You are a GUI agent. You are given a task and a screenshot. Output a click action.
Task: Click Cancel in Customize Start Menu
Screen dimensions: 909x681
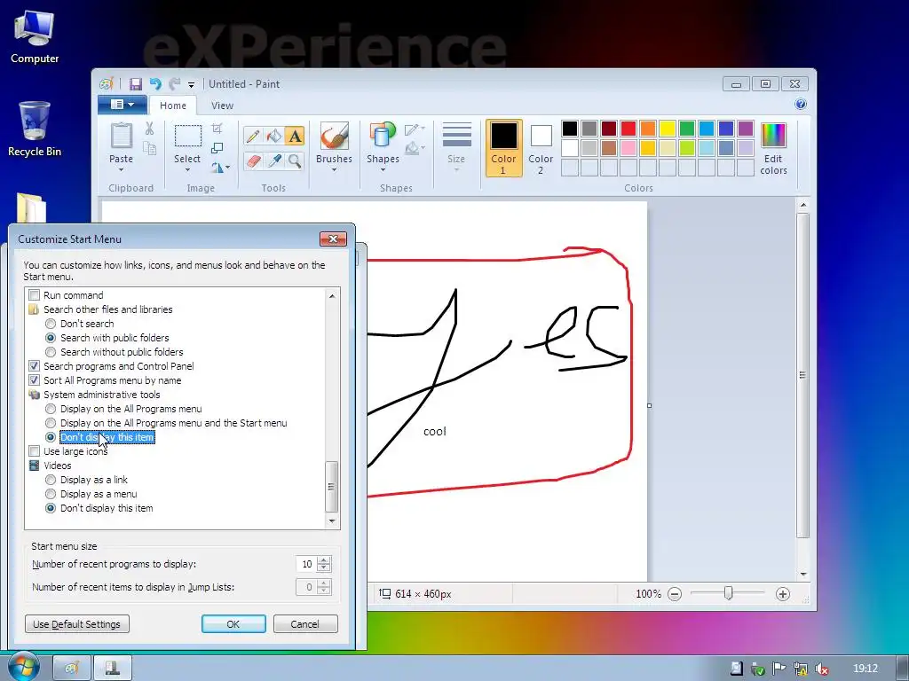pos(305,624)
